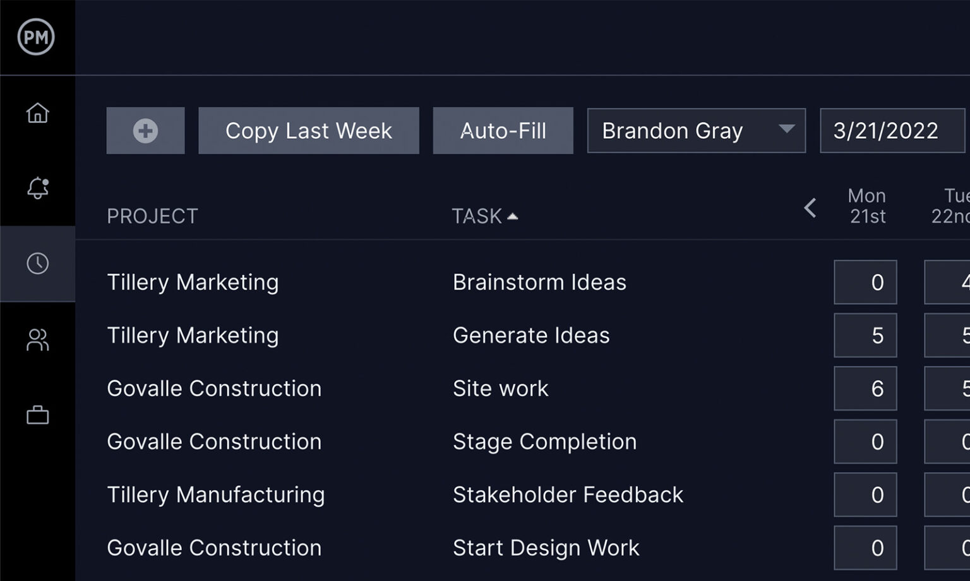Viewport: 970px width, 581px height.
Task: Click the Copy Last Week button
Action: pos(309,131)
